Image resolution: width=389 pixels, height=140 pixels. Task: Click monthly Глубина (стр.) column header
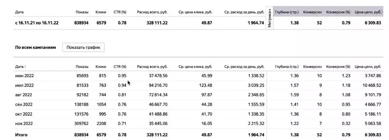287,67
